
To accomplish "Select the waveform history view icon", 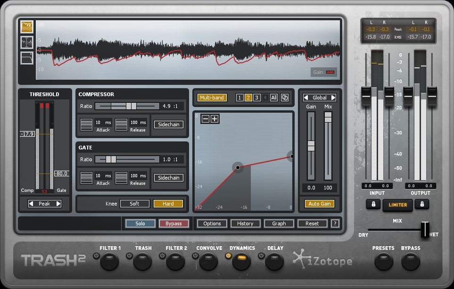I will (27, 26).
